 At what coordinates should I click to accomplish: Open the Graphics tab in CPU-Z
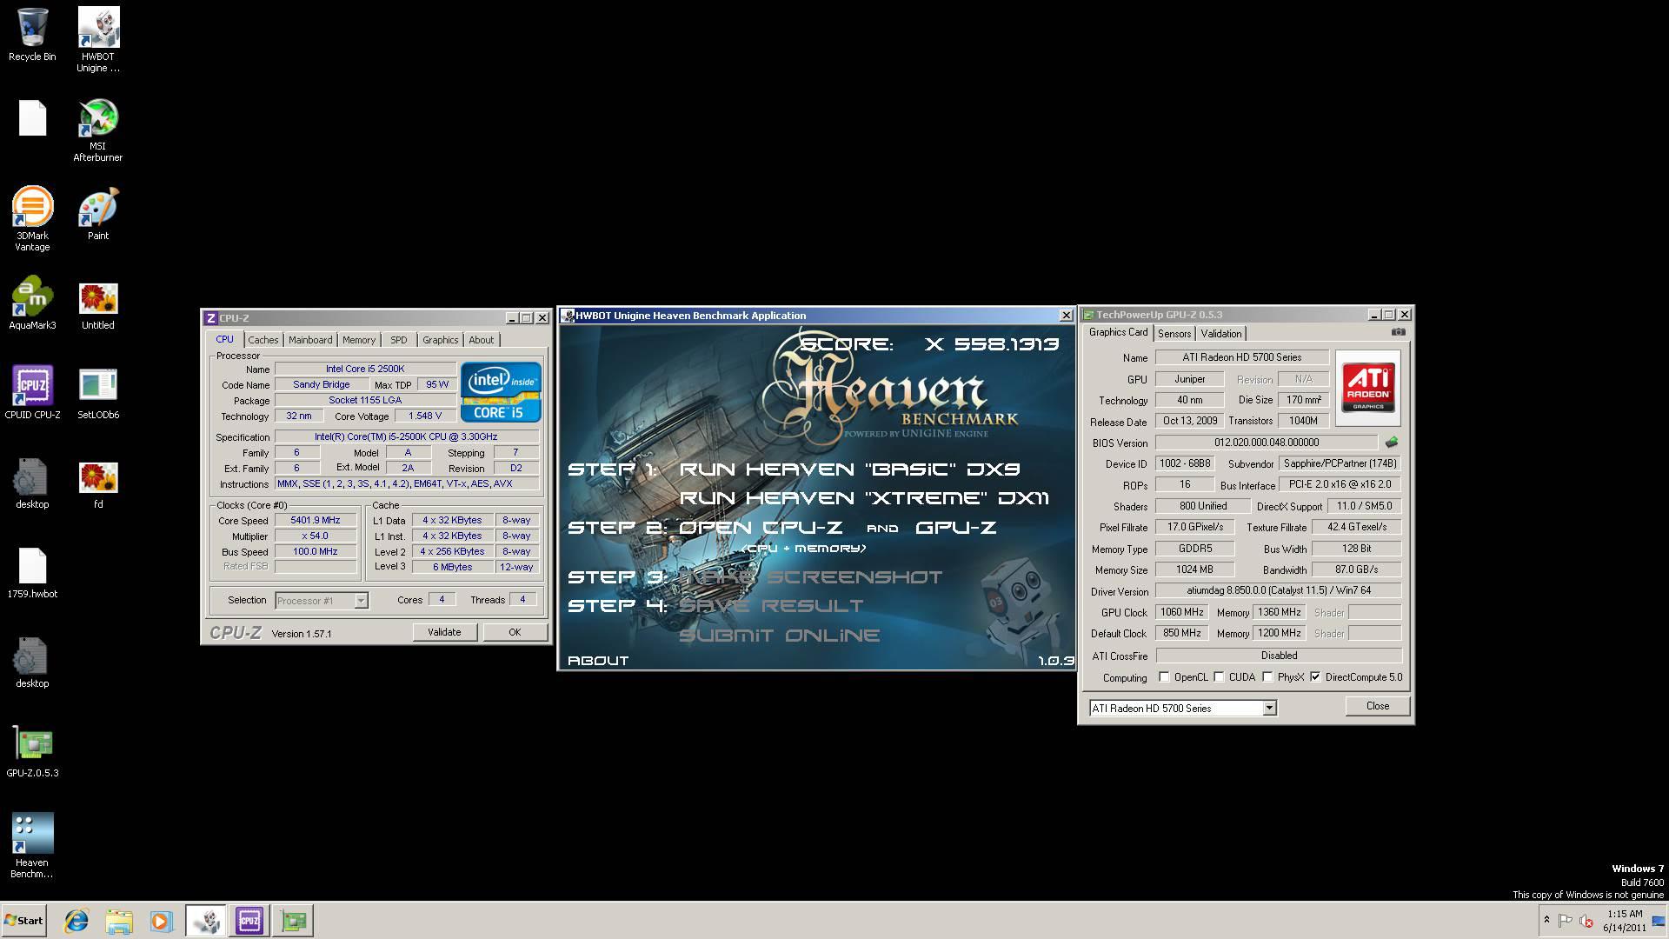pyautogui.click(x=441, y=340)
